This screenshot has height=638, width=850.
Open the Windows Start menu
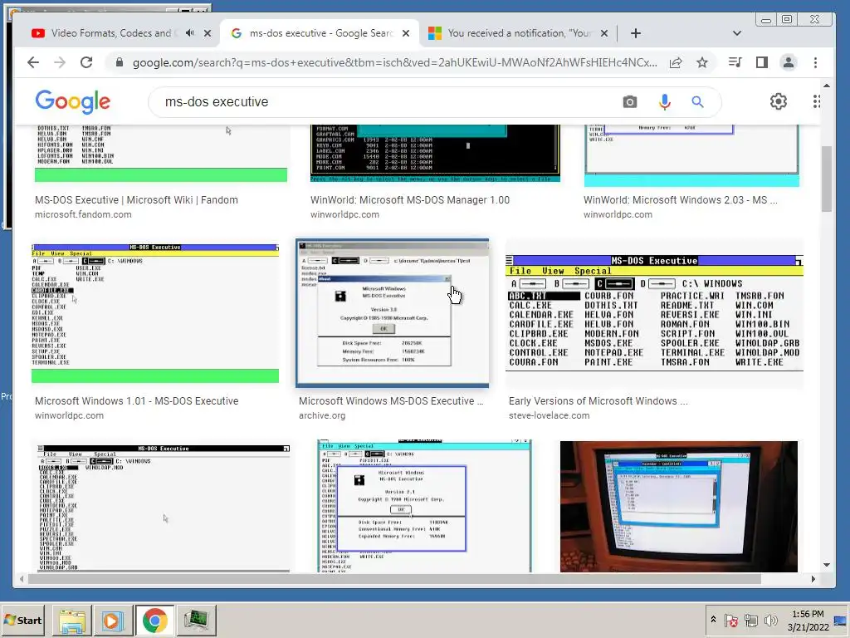[x=22, y=620]
